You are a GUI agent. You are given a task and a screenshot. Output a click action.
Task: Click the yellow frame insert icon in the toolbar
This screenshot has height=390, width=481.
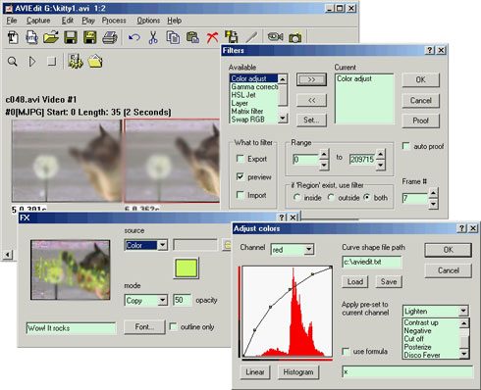[232, 37]
